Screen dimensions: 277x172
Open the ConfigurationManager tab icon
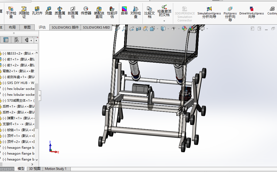[17, 40]
